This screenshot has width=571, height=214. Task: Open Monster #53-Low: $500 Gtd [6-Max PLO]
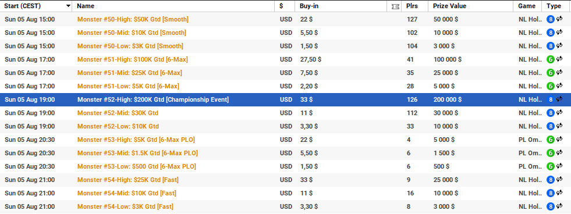click(137, 166)
